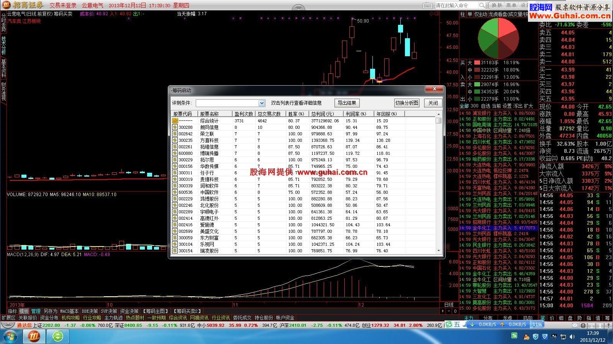The height and width of the screenshot is (344, 613).
Task: Sort the table by 盈利次数 column header
Action: click(x=244, y=114)
